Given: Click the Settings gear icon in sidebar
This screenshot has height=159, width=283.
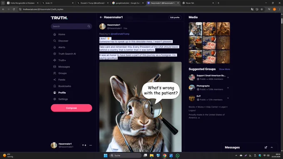Looking at the screenshot, I should 55,99.
